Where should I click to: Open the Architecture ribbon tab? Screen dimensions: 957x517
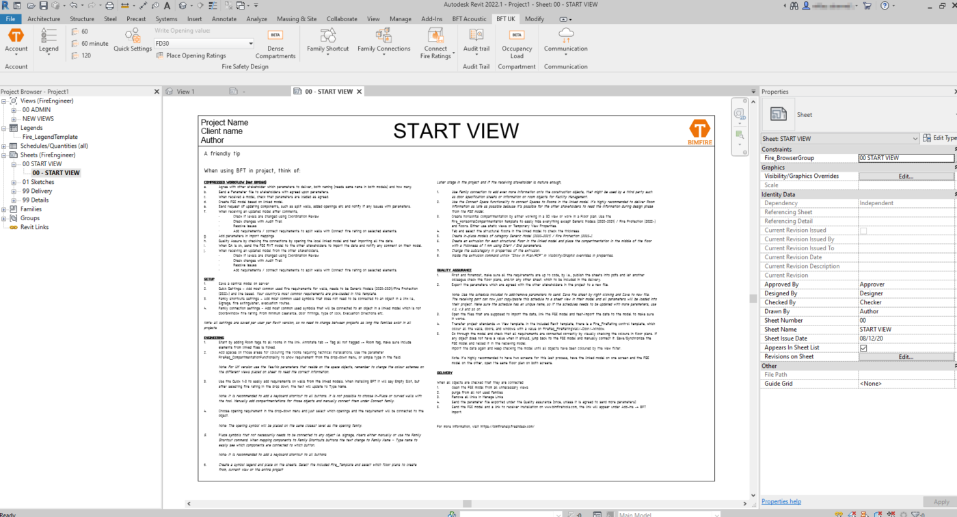pos(44,19)
